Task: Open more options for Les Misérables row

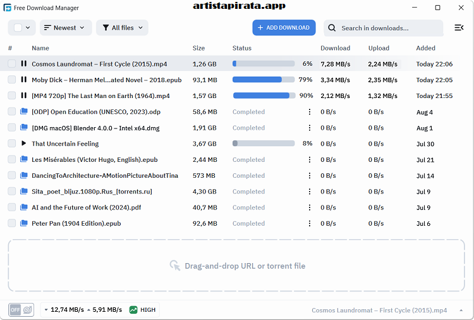Action: [309, 159]
